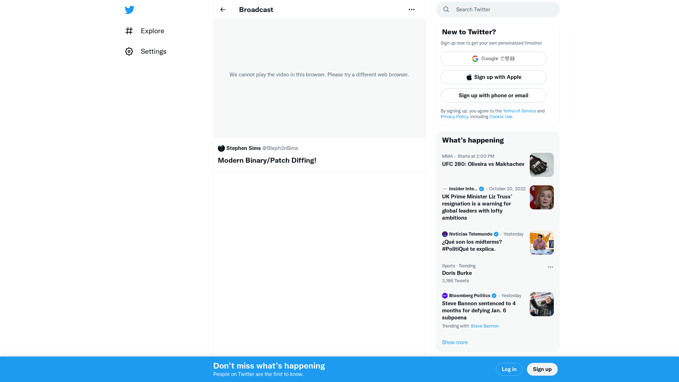Viewport: 679px width, 382px height.
Task: Open Settings via the gear icon
Action: (x=129, y=51)
